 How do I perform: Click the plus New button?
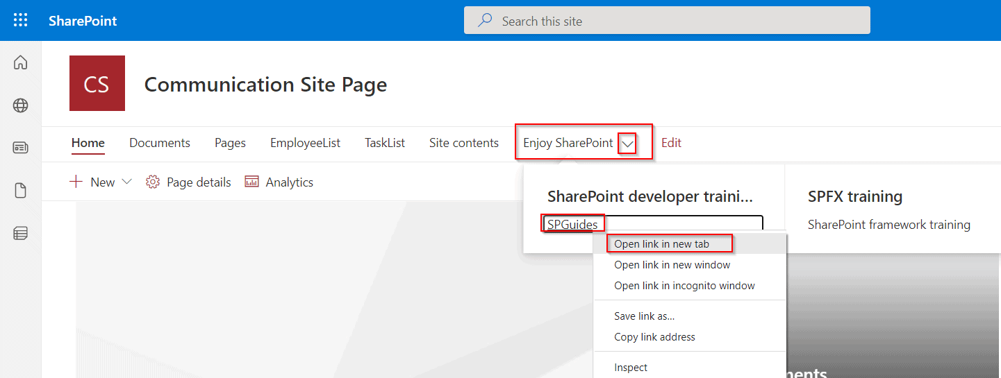tap(93, 182)
